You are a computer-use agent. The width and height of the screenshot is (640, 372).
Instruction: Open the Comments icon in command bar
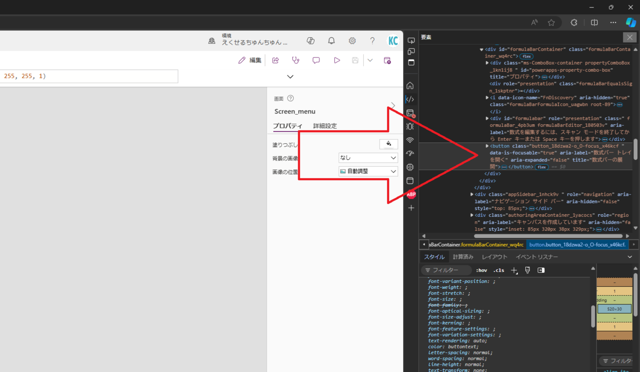click(316, 60)
